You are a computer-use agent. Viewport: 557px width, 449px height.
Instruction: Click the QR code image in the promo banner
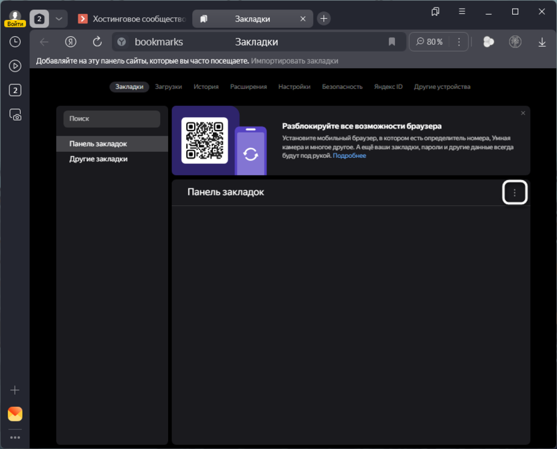(x=205, y=141)
